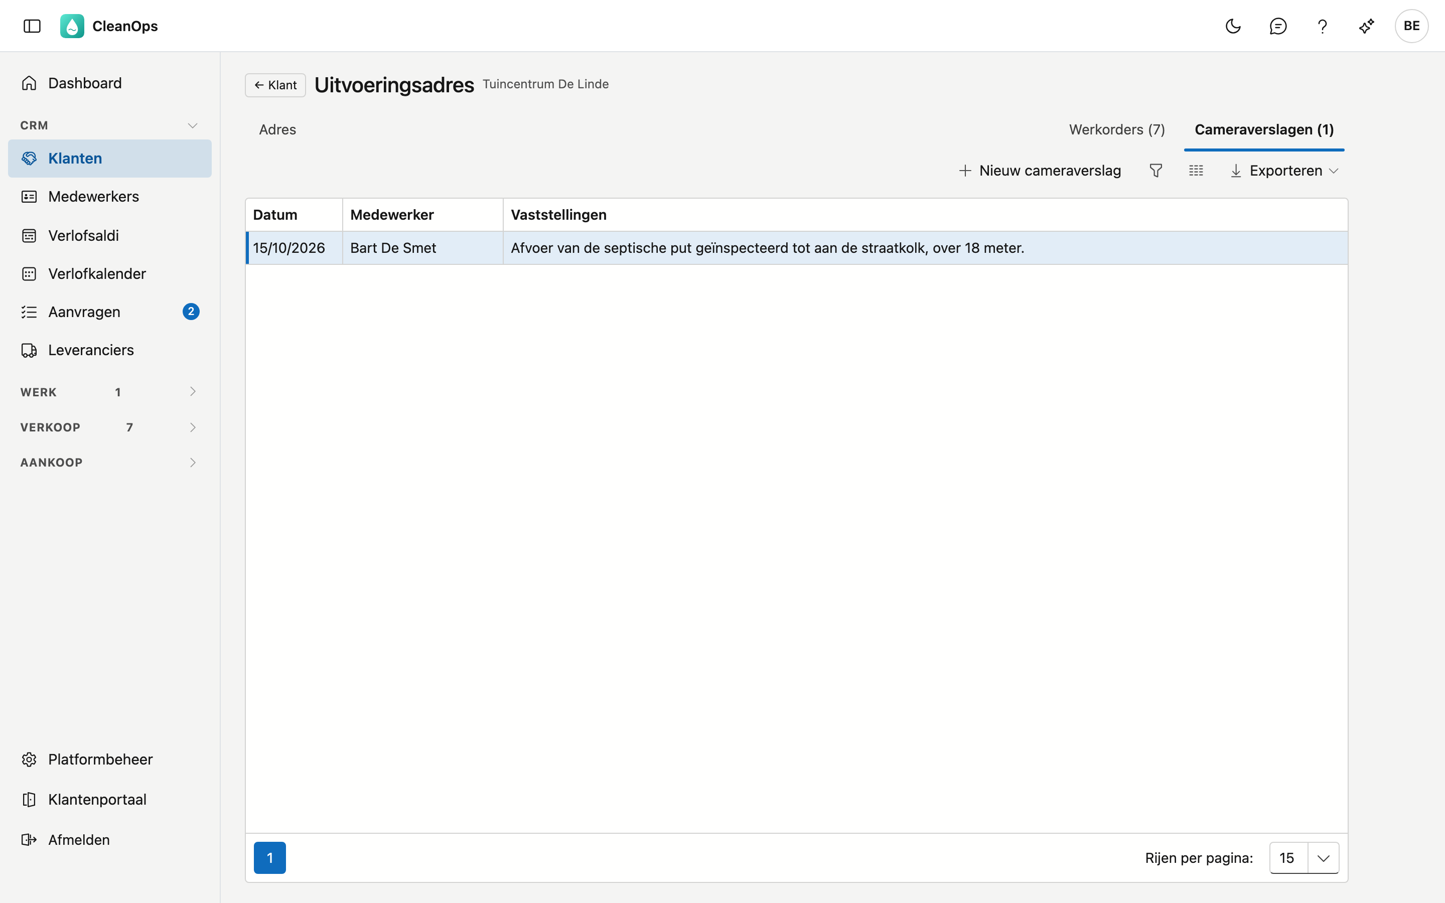Click Nieuw cameraverslag button

click(1040, 171)
